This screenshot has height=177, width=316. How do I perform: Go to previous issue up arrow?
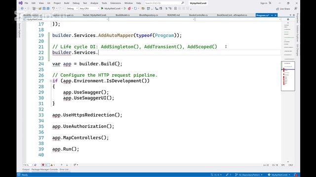(x=61, y=165)
